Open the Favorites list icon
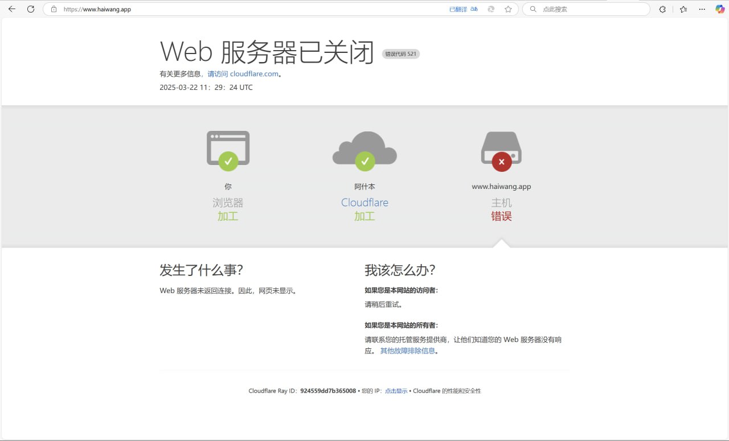Screen dimensions: 729x441 [x=683, y=9]
